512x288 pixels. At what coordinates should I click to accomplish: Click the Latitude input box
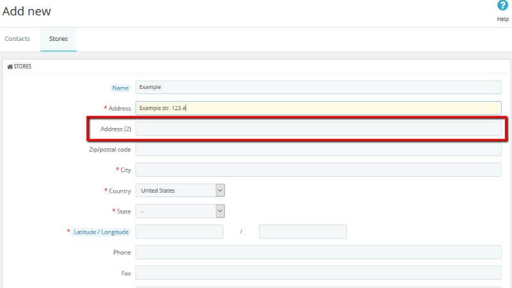pos(180,232)
